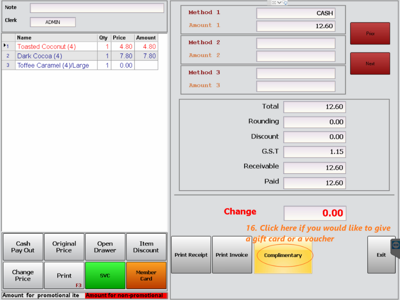Click the red Prior button
400x300 pixels.
tap(370, 33)
